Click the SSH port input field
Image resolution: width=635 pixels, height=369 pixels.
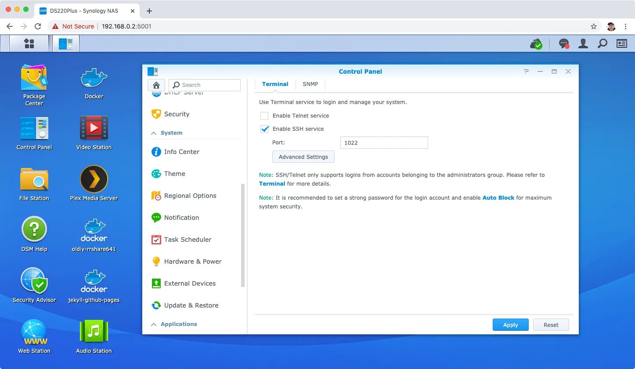click(x=384, y=143)
